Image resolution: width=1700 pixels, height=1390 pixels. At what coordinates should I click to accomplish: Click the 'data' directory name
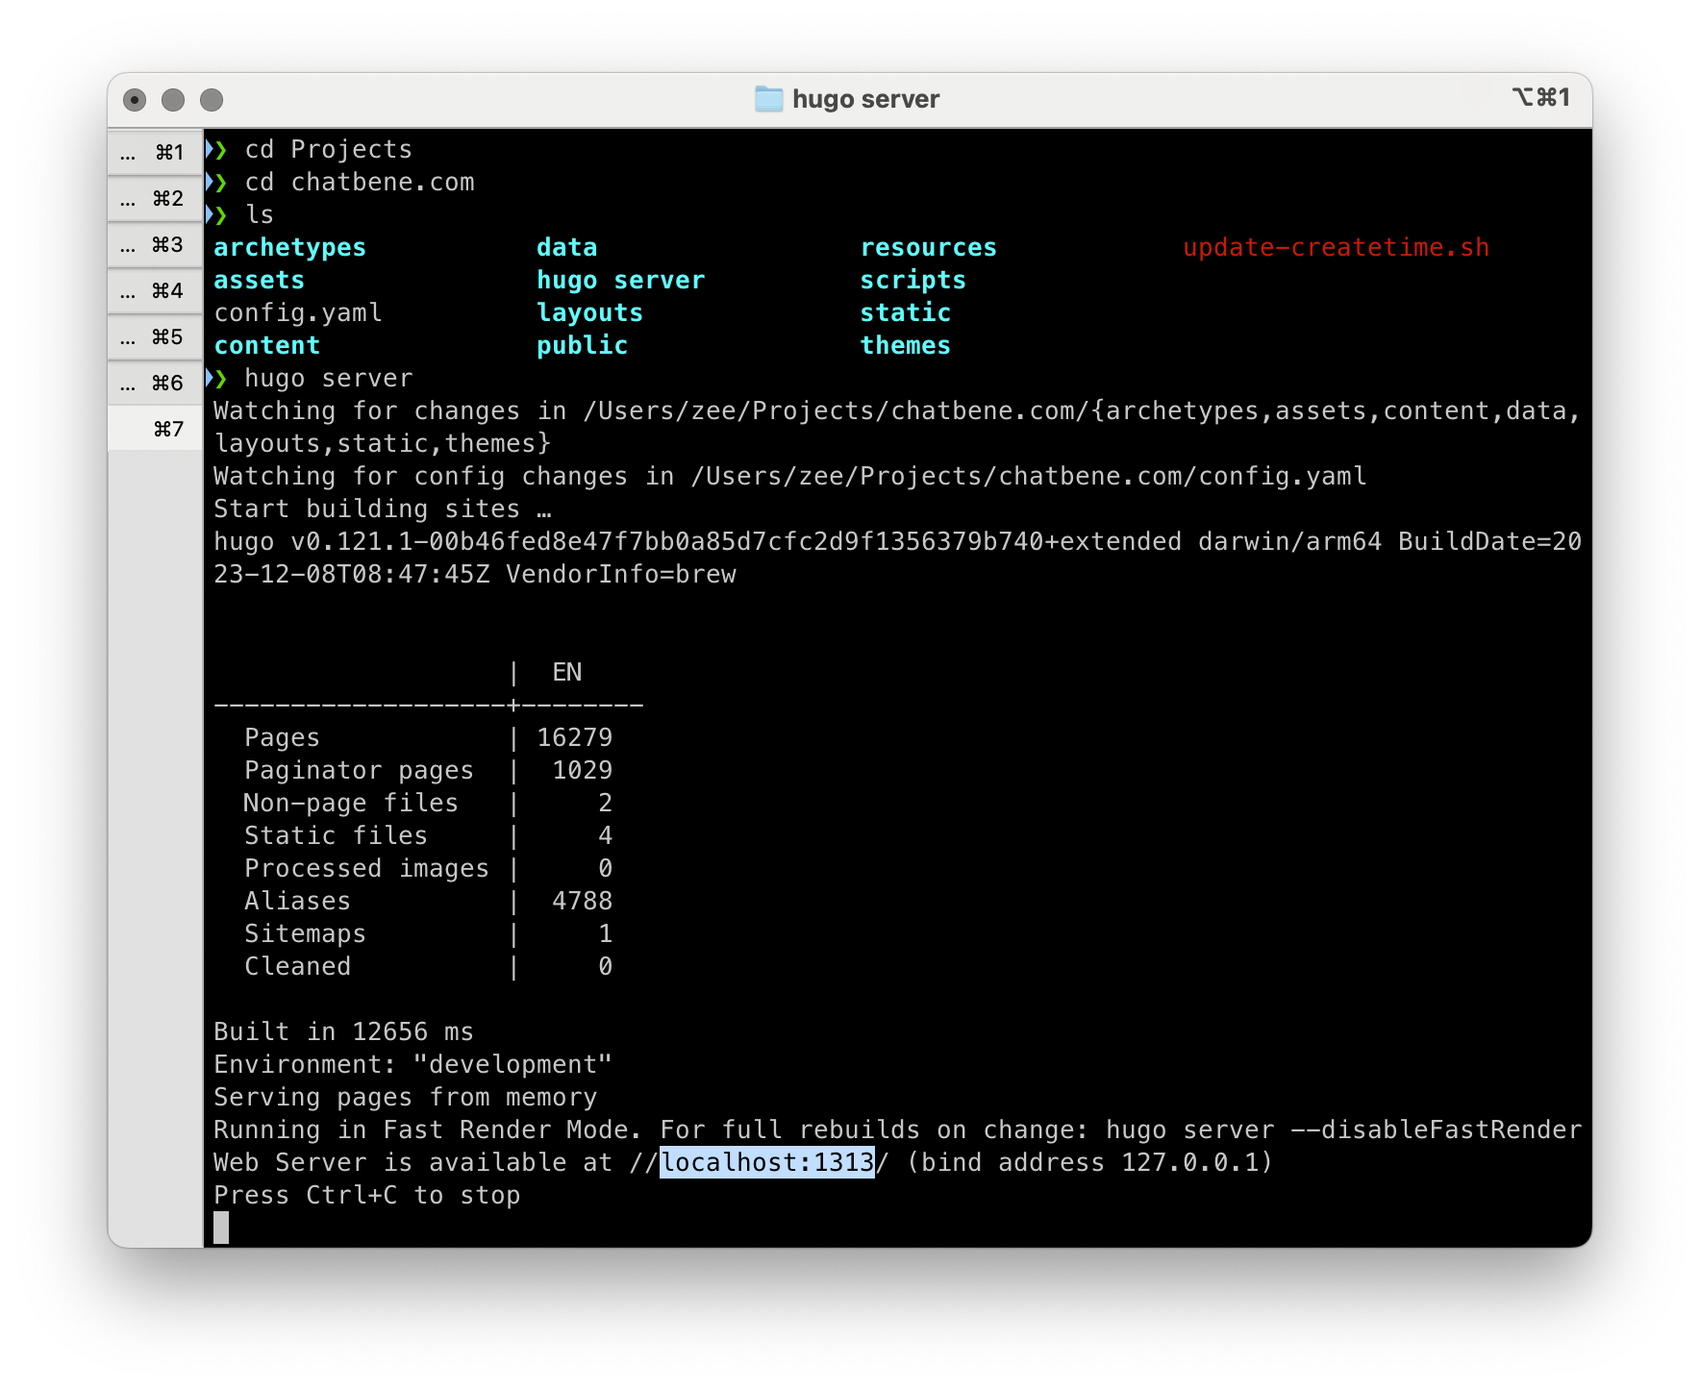(x=567, y=248)
